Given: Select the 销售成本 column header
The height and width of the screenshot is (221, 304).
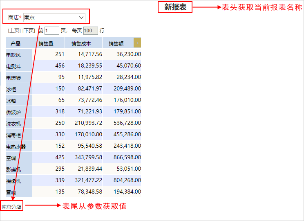Looking at the screenshot, I should tap(83, 43).
